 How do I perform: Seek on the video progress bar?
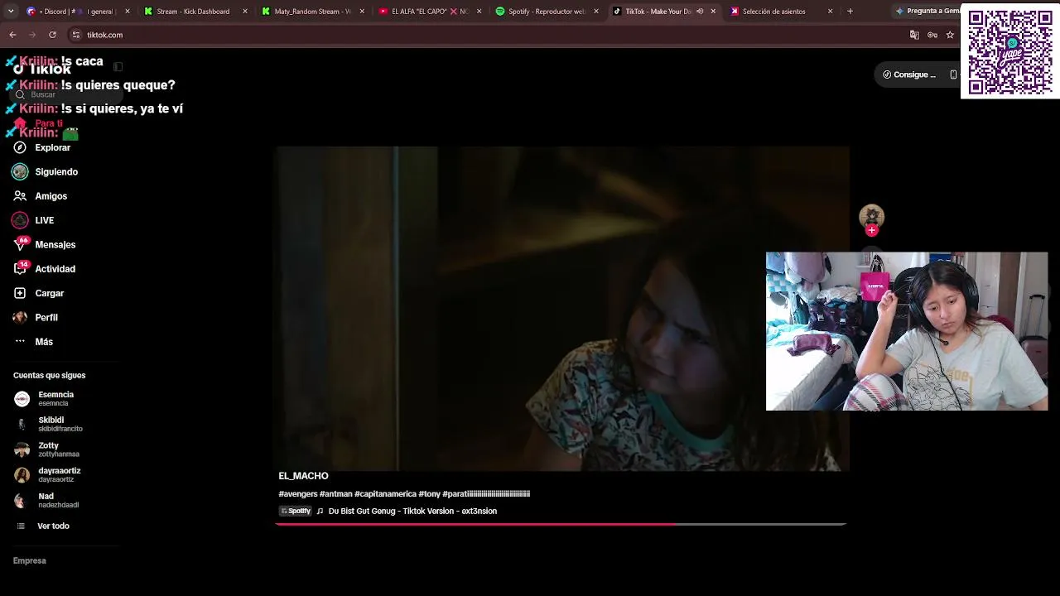(561, 524)
